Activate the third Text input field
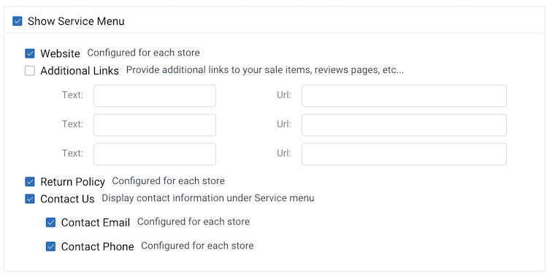Viewport: 547px width, 274px height. point(155,154)
